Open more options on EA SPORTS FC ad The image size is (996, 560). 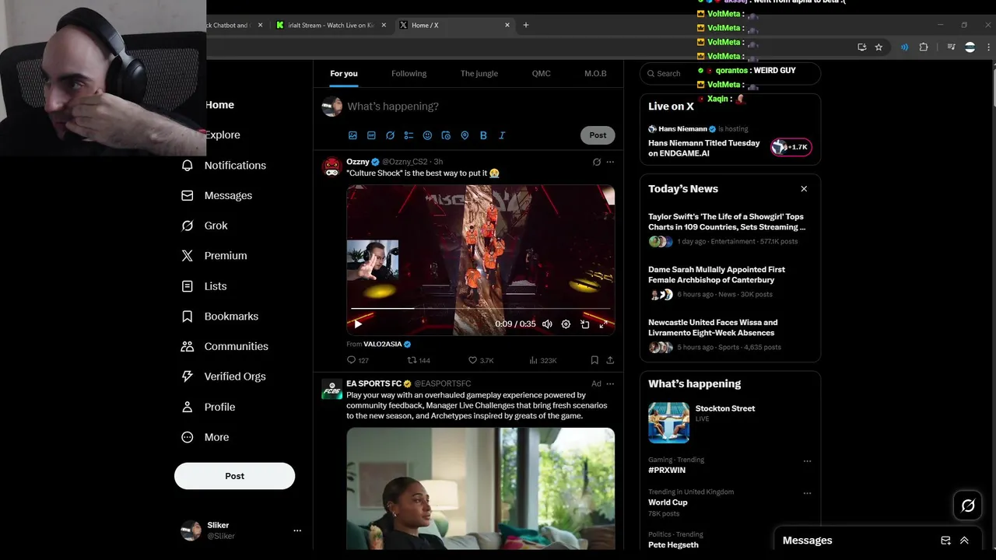pyautogui.click(x=610, y=383)
